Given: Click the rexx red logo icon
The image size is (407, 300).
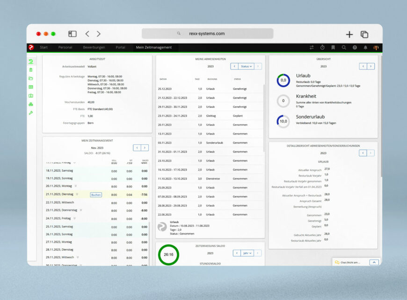Looking at the screenshot, I should (x=31, y=47).
